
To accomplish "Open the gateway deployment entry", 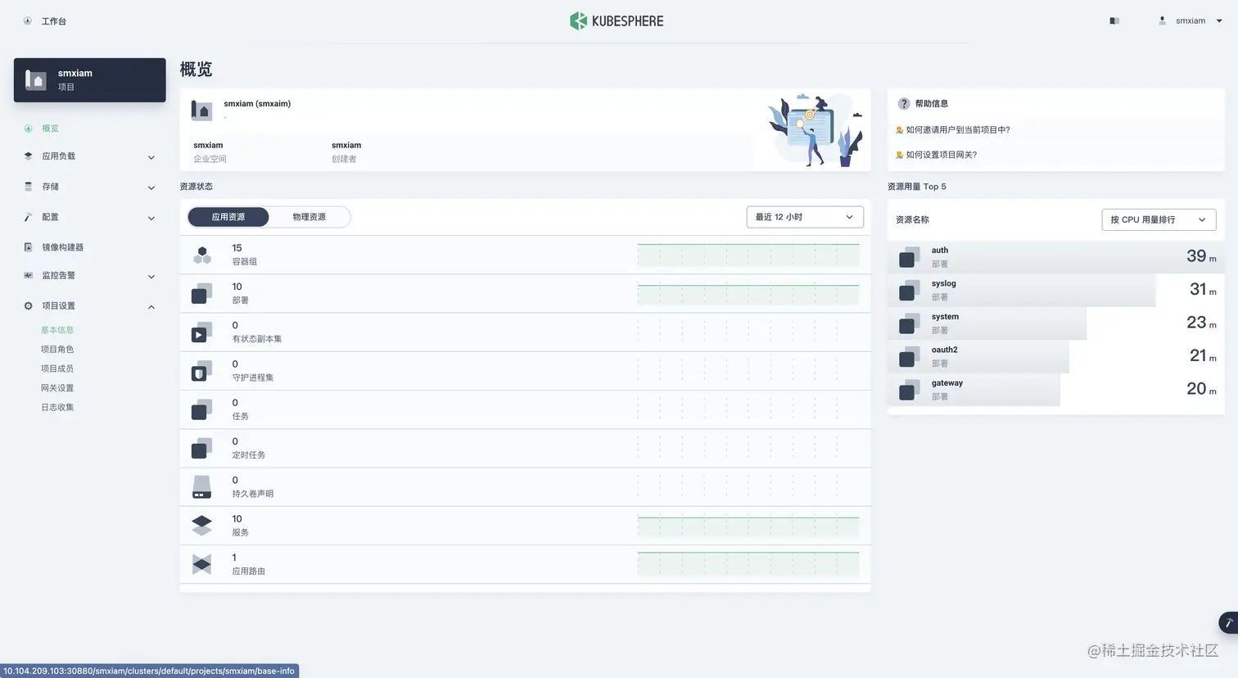I will click(x=1056, y=390).
